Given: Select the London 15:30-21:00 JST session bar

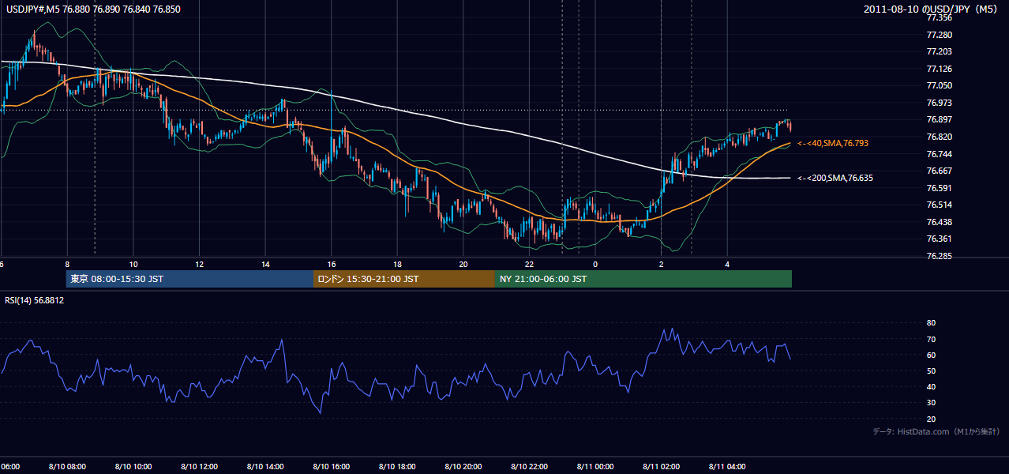Looking at the screenshot, I should point(404,279).
